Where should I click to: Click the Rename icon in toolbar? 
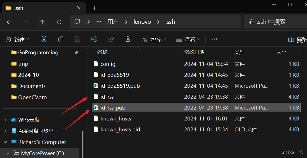coord(94,39)
